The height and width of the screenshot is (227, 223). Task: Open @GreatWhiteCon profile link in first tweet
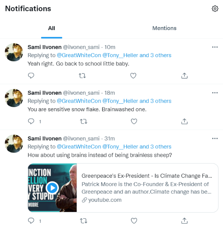pos(79,55)
